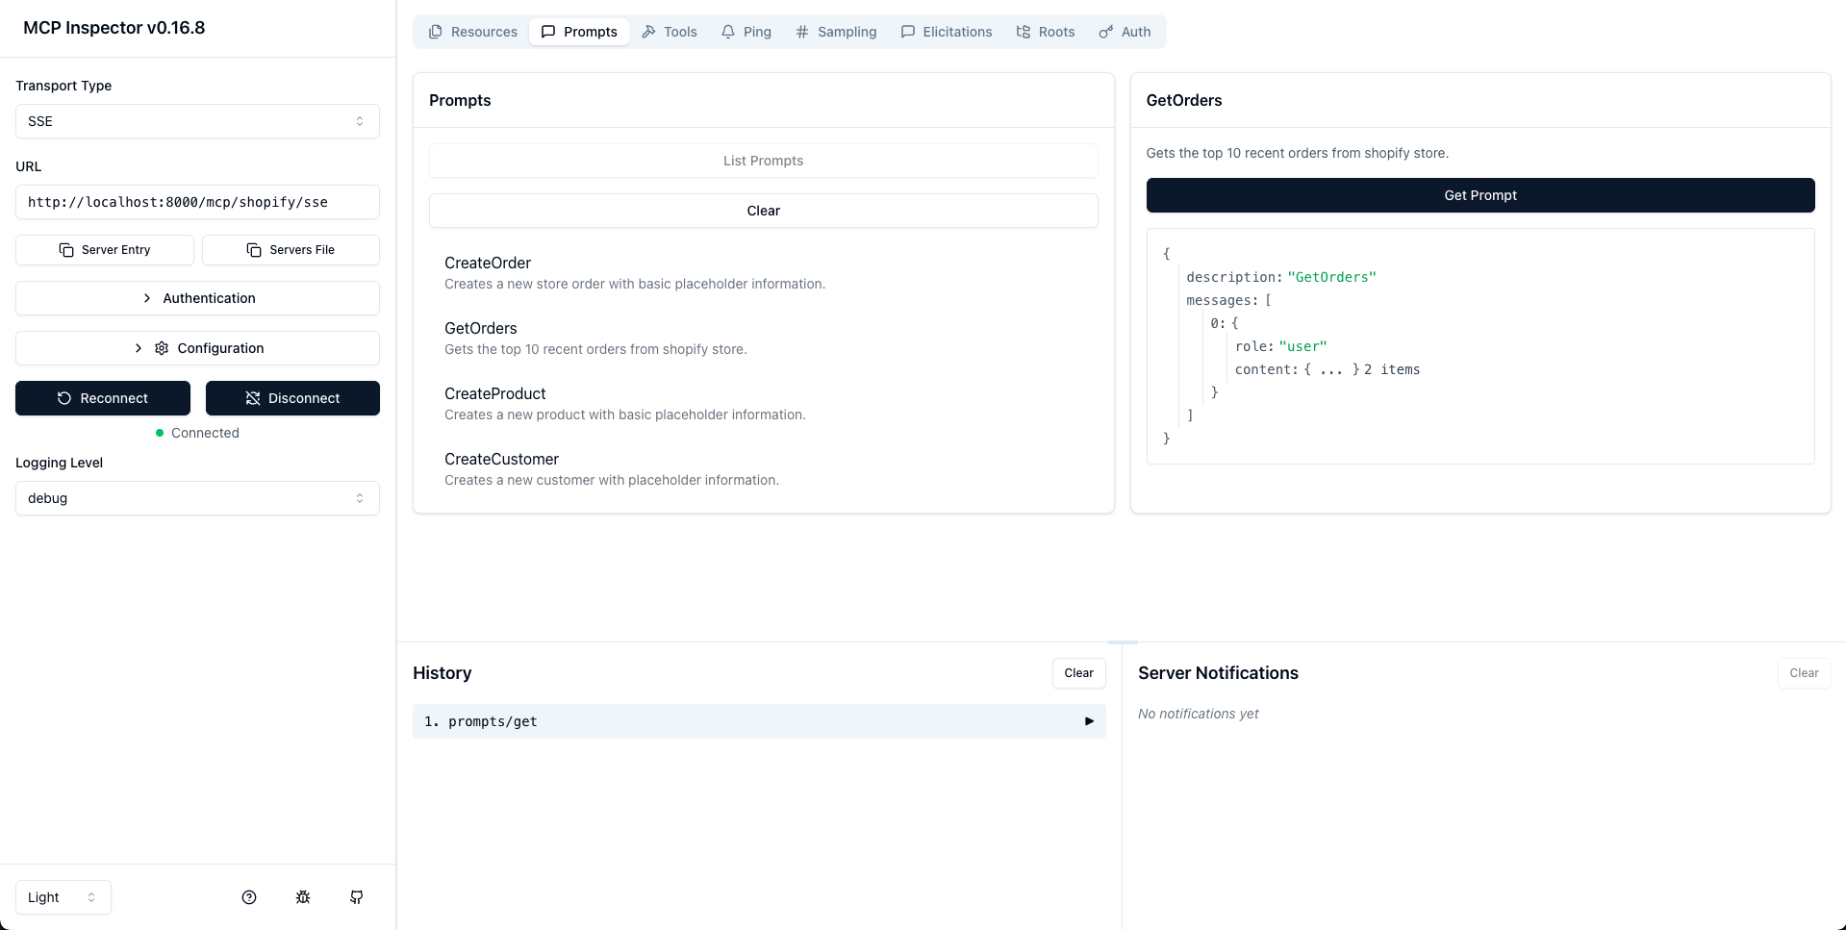Expand collapsed content object in JSON
Viewport: 1846px width, 930px height.
[1331, 370]
